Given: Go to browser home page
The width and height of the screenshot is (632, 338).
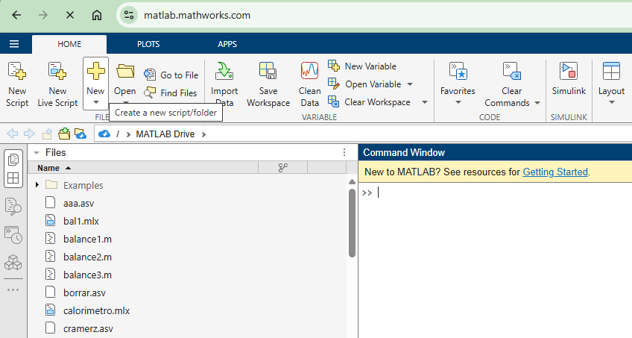Looking at the screenshot, I should click(97, 16).
